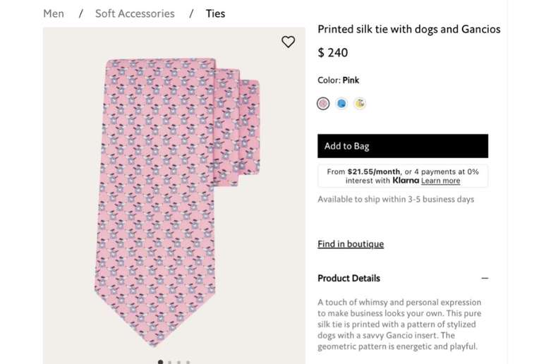Screen dimensions: 546x364
Task: Switch to the fourth carousel image dot
Action: (x=188, y=362)
